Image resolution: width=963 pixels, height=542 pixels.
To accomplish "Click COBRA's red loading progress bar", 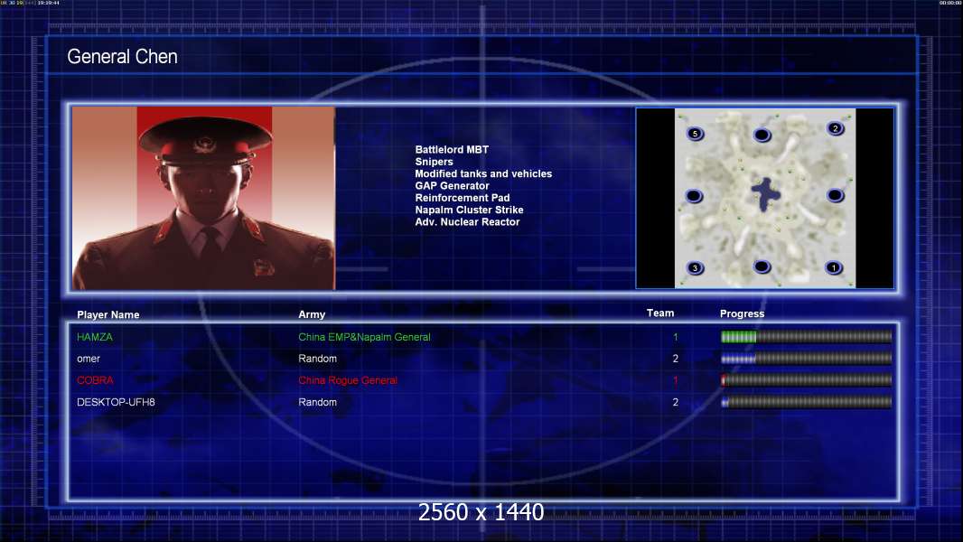I will click(807, 380).
